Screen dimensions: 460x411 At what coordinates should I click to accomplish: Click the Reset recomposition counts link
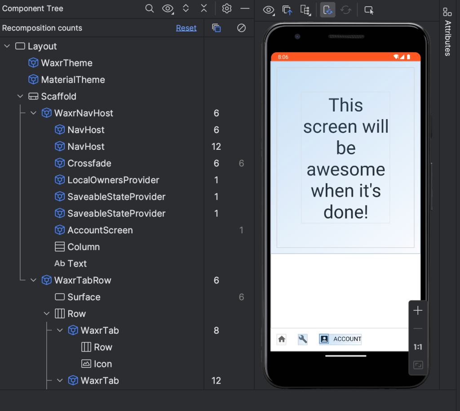186,27
